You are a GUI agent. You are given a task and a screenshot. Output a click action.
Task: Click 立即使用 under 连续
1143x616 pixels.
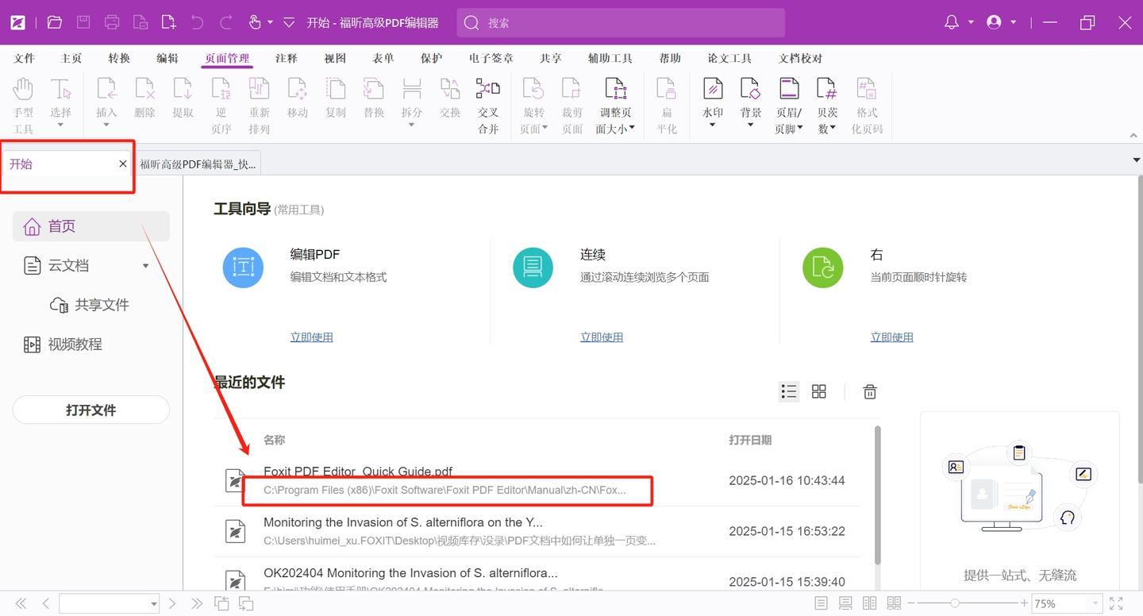click(602, 337)
